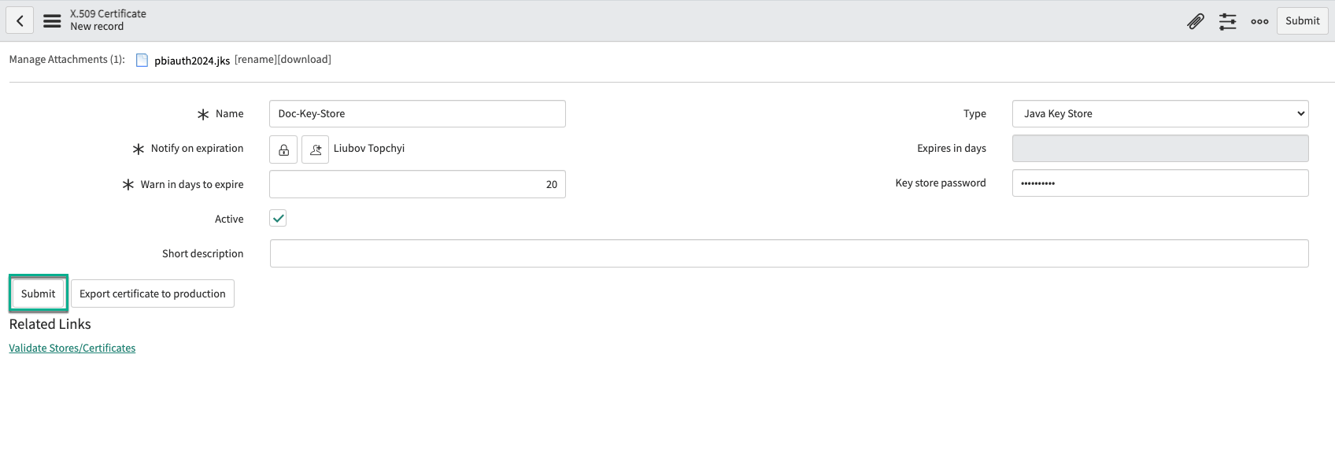This screenshot has width=1335, height=454.
Task: Click inside the Short description field
Action: tap(787, 253)
